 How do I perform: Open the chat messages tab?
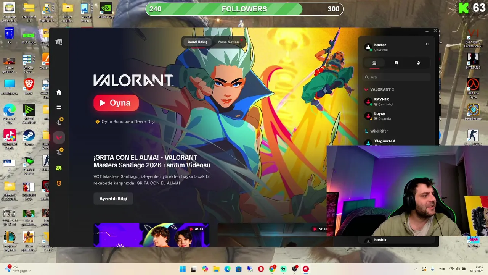coord(396,63)
